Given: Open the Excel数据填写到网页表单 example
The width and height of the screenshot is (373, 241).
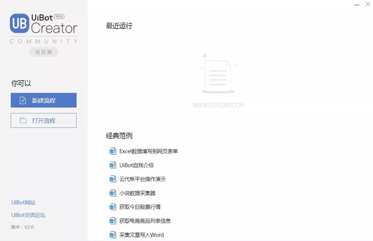Looking at the screenshot, I should pyautogui.click(x=149, y=151).
